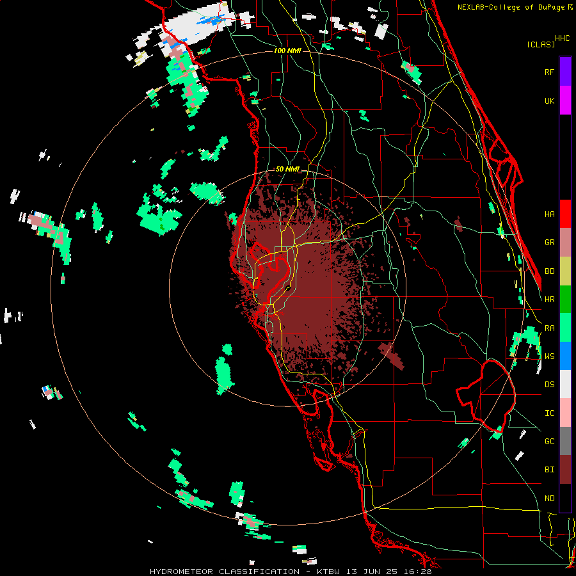Click the HHC product code label
The image size is (576, 576).
(562, 38)
